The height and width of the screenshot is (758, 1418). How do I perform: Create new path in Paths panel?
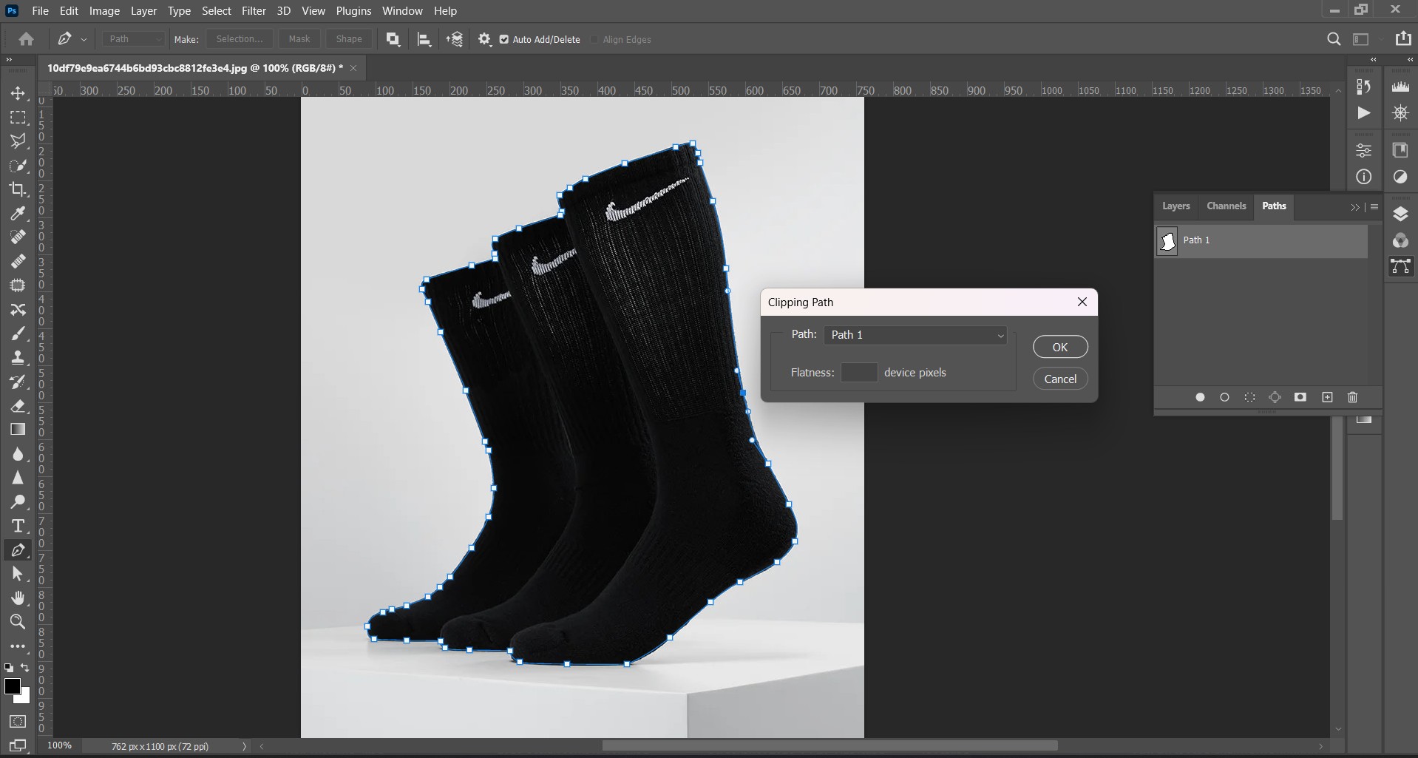(x=1327, y=397)
